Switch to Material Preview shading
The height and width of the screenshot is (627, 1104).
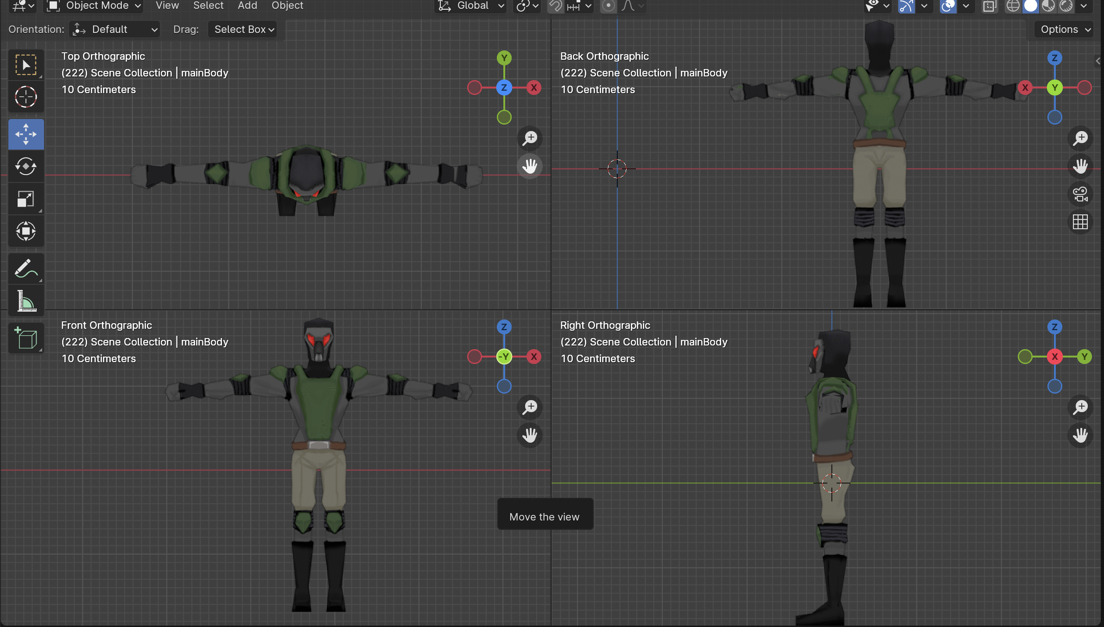pyautogui.click(x=1048, y=6)
